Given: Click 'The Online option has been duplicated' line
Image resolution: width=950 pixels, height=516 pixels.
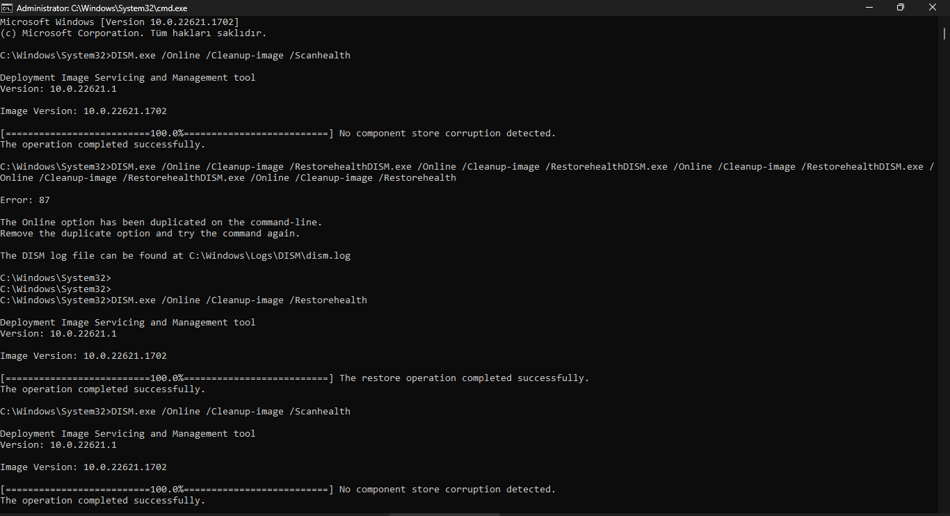Looking at the screenshot, I should tap(161, 223).
